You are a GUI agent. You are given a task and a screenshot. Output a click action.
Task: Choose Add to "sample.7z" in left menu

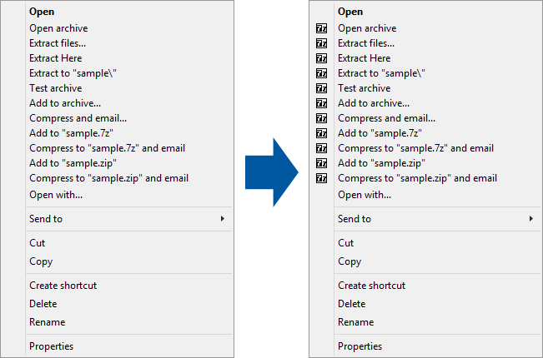pos(72,133)
